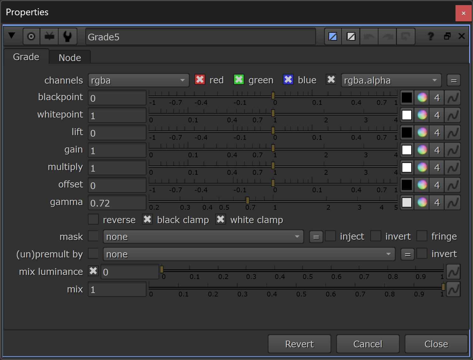The width and height of the screenshot is (473, 360).
Task: Expand offset to four channels
Action: [437, 185]
